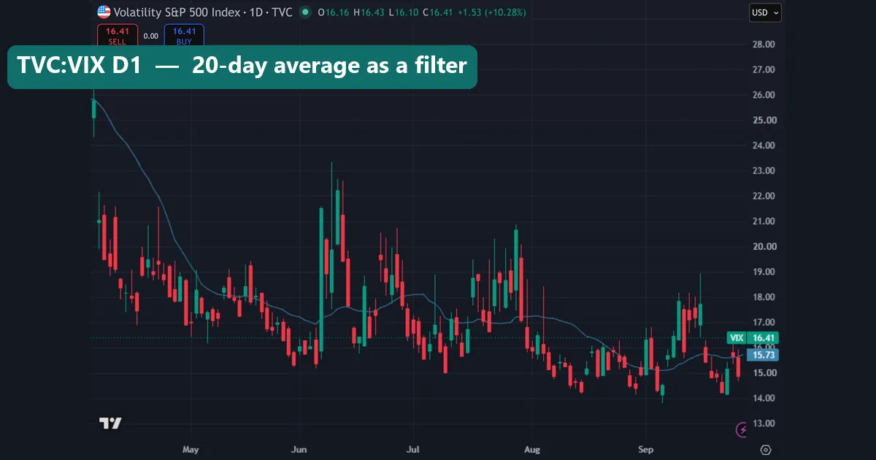
Task: Click the Jul label on time axis
Action: 413,449
